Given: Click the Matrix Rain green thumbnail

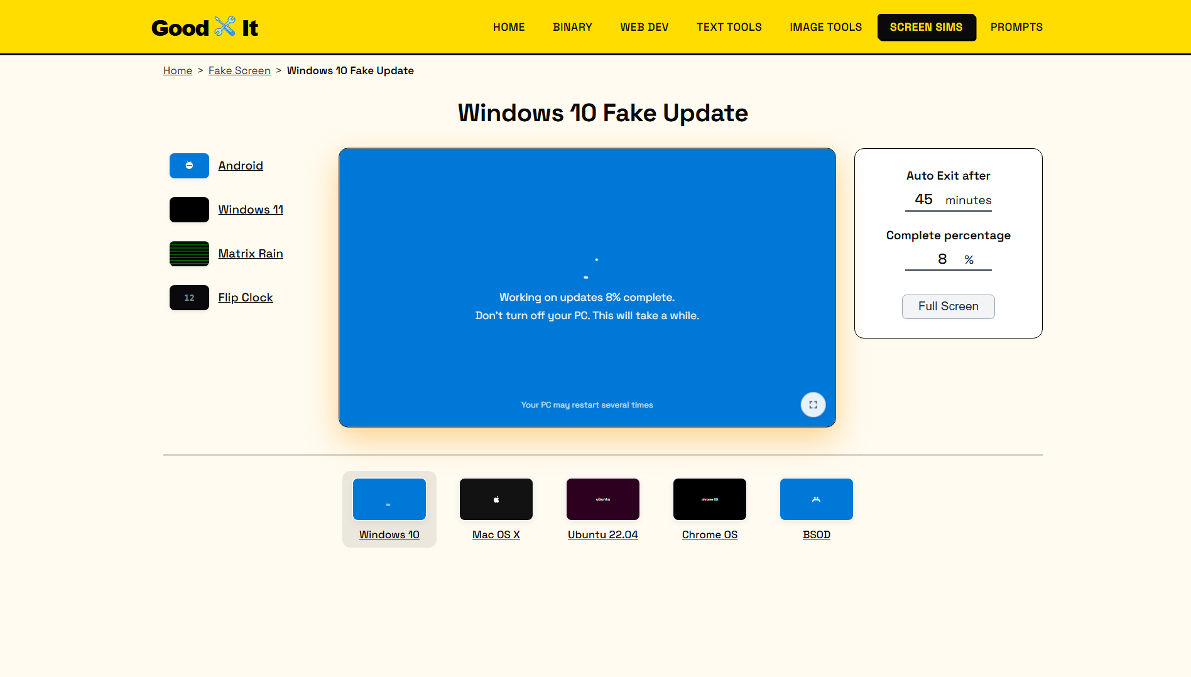Looking at the screenshot, I should (189, 254).
